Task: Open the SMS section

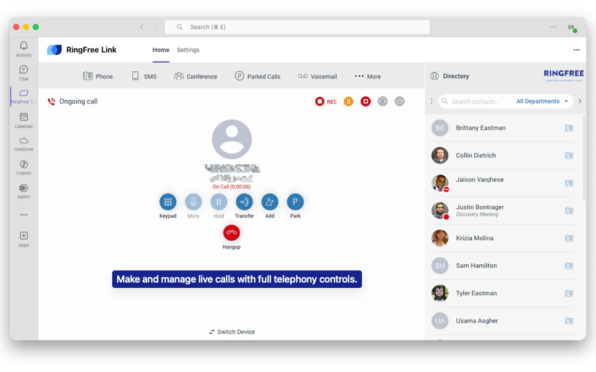Action: tap(145, 76)
